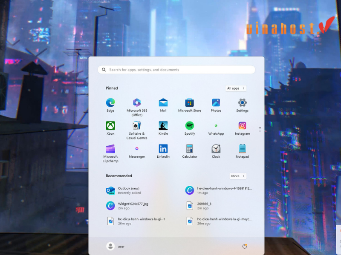Open the LinkedIn app
The image size is (341, 255).
click(163, 151)
